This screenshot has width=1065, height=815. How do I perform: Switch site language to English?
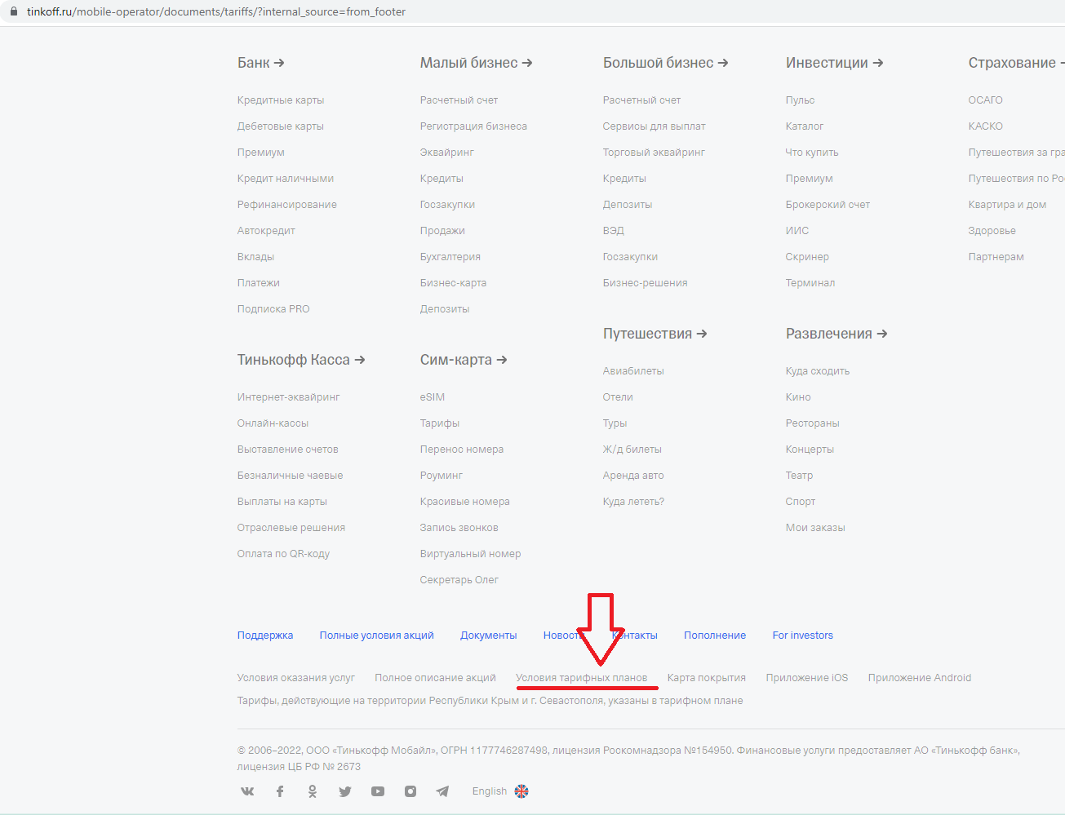click(x=490, y=791)
